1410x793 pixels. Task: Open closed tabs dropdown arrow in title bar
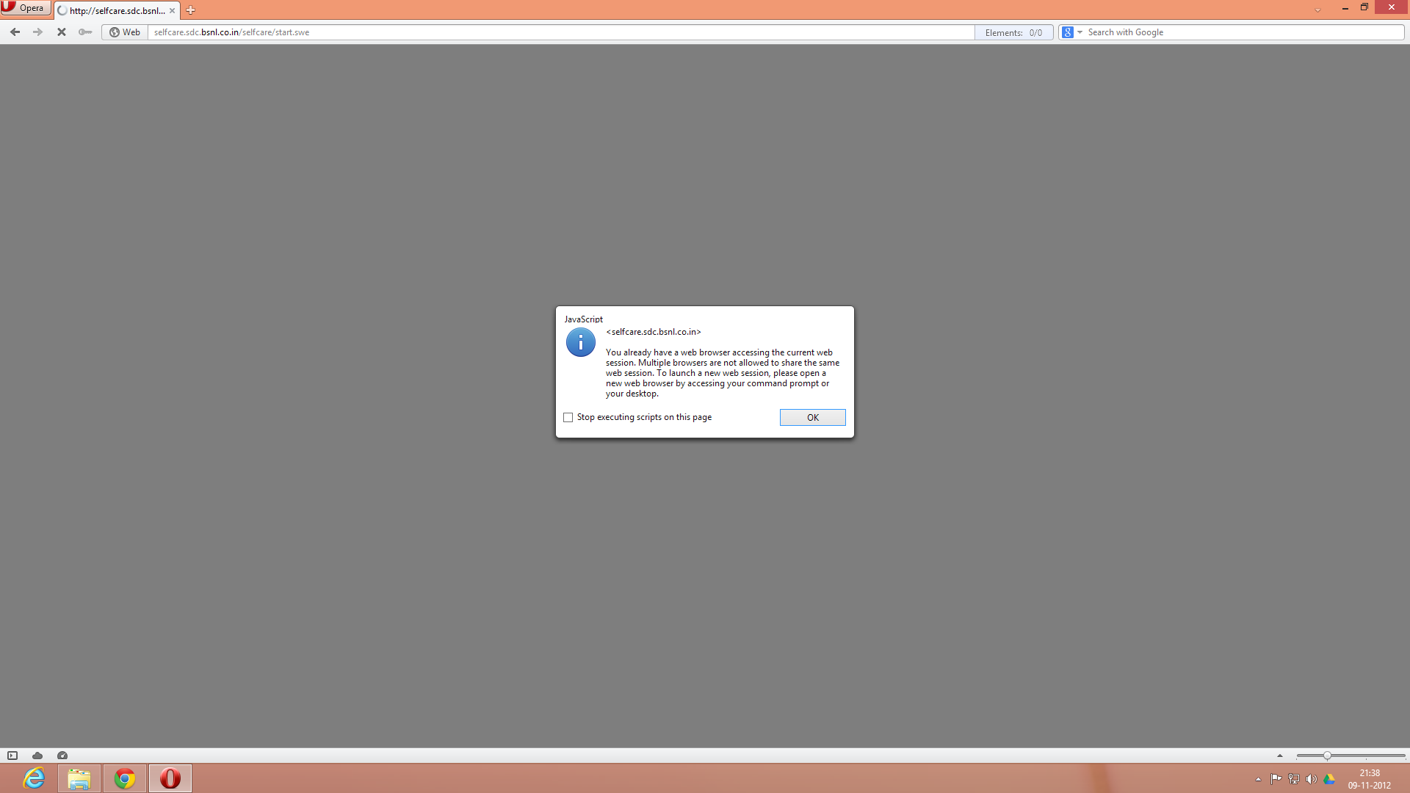(x=1317, y=10)
